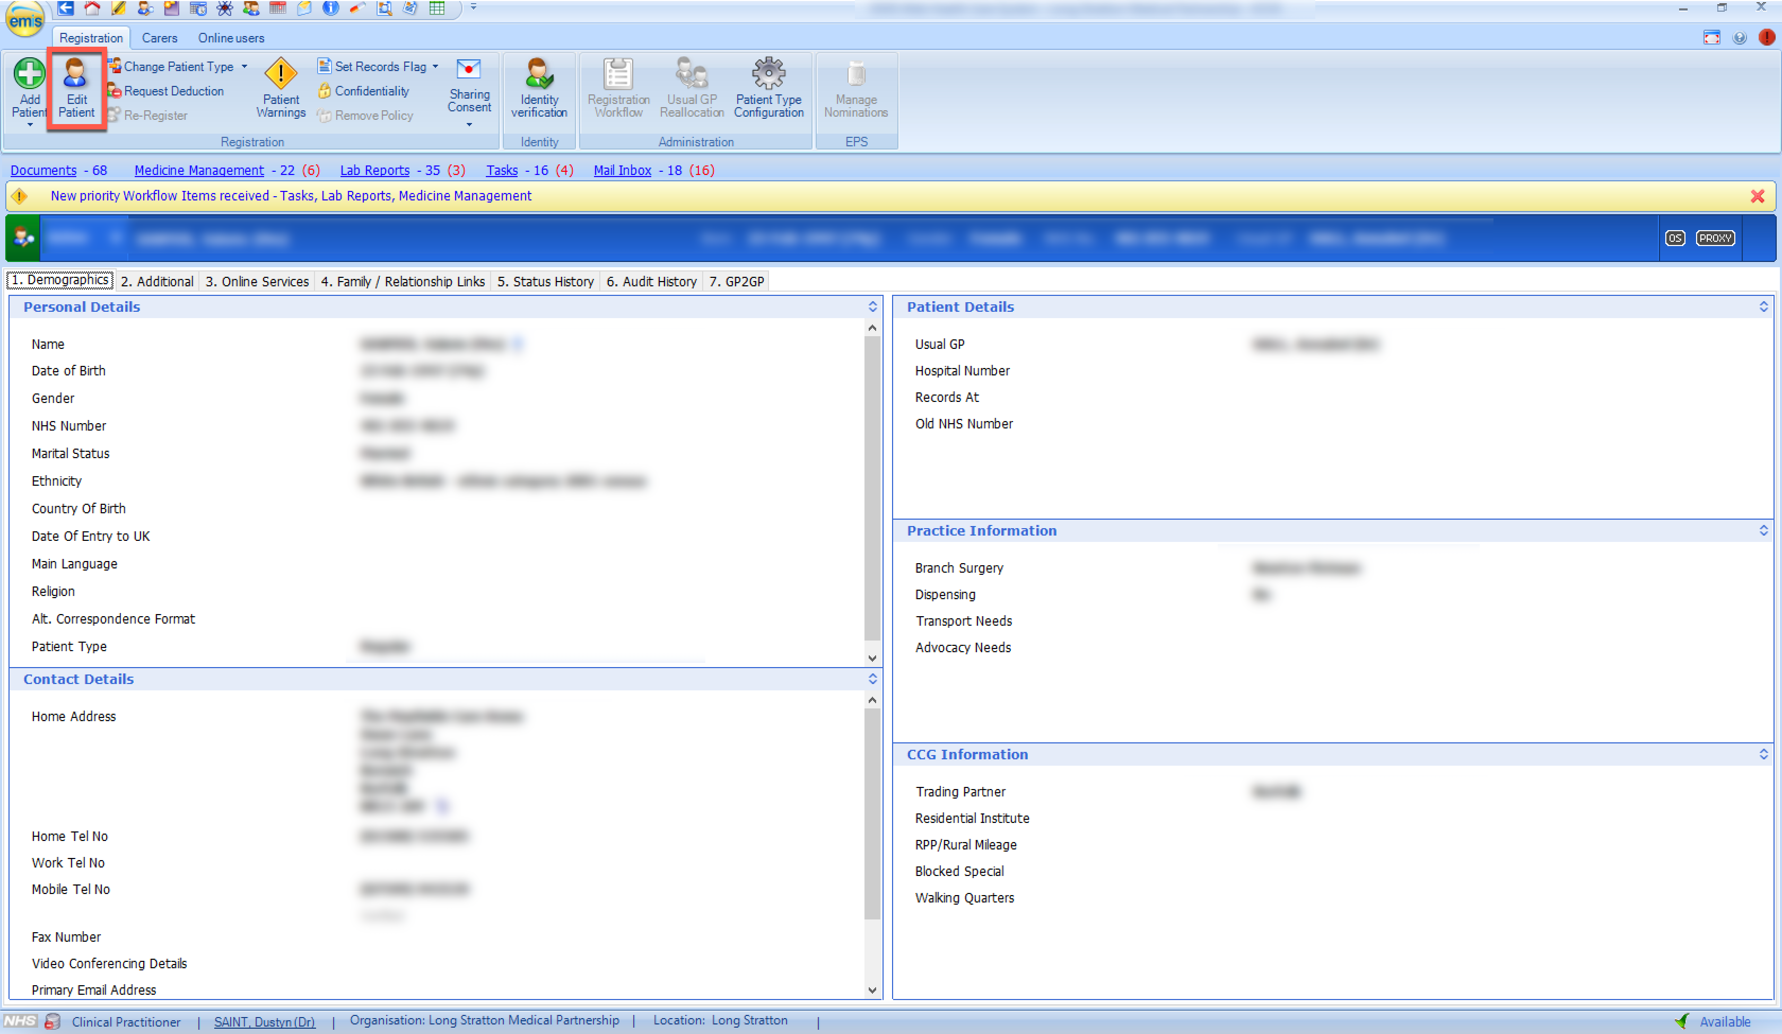Open Set Records Flag dropdown

[435, 66]
